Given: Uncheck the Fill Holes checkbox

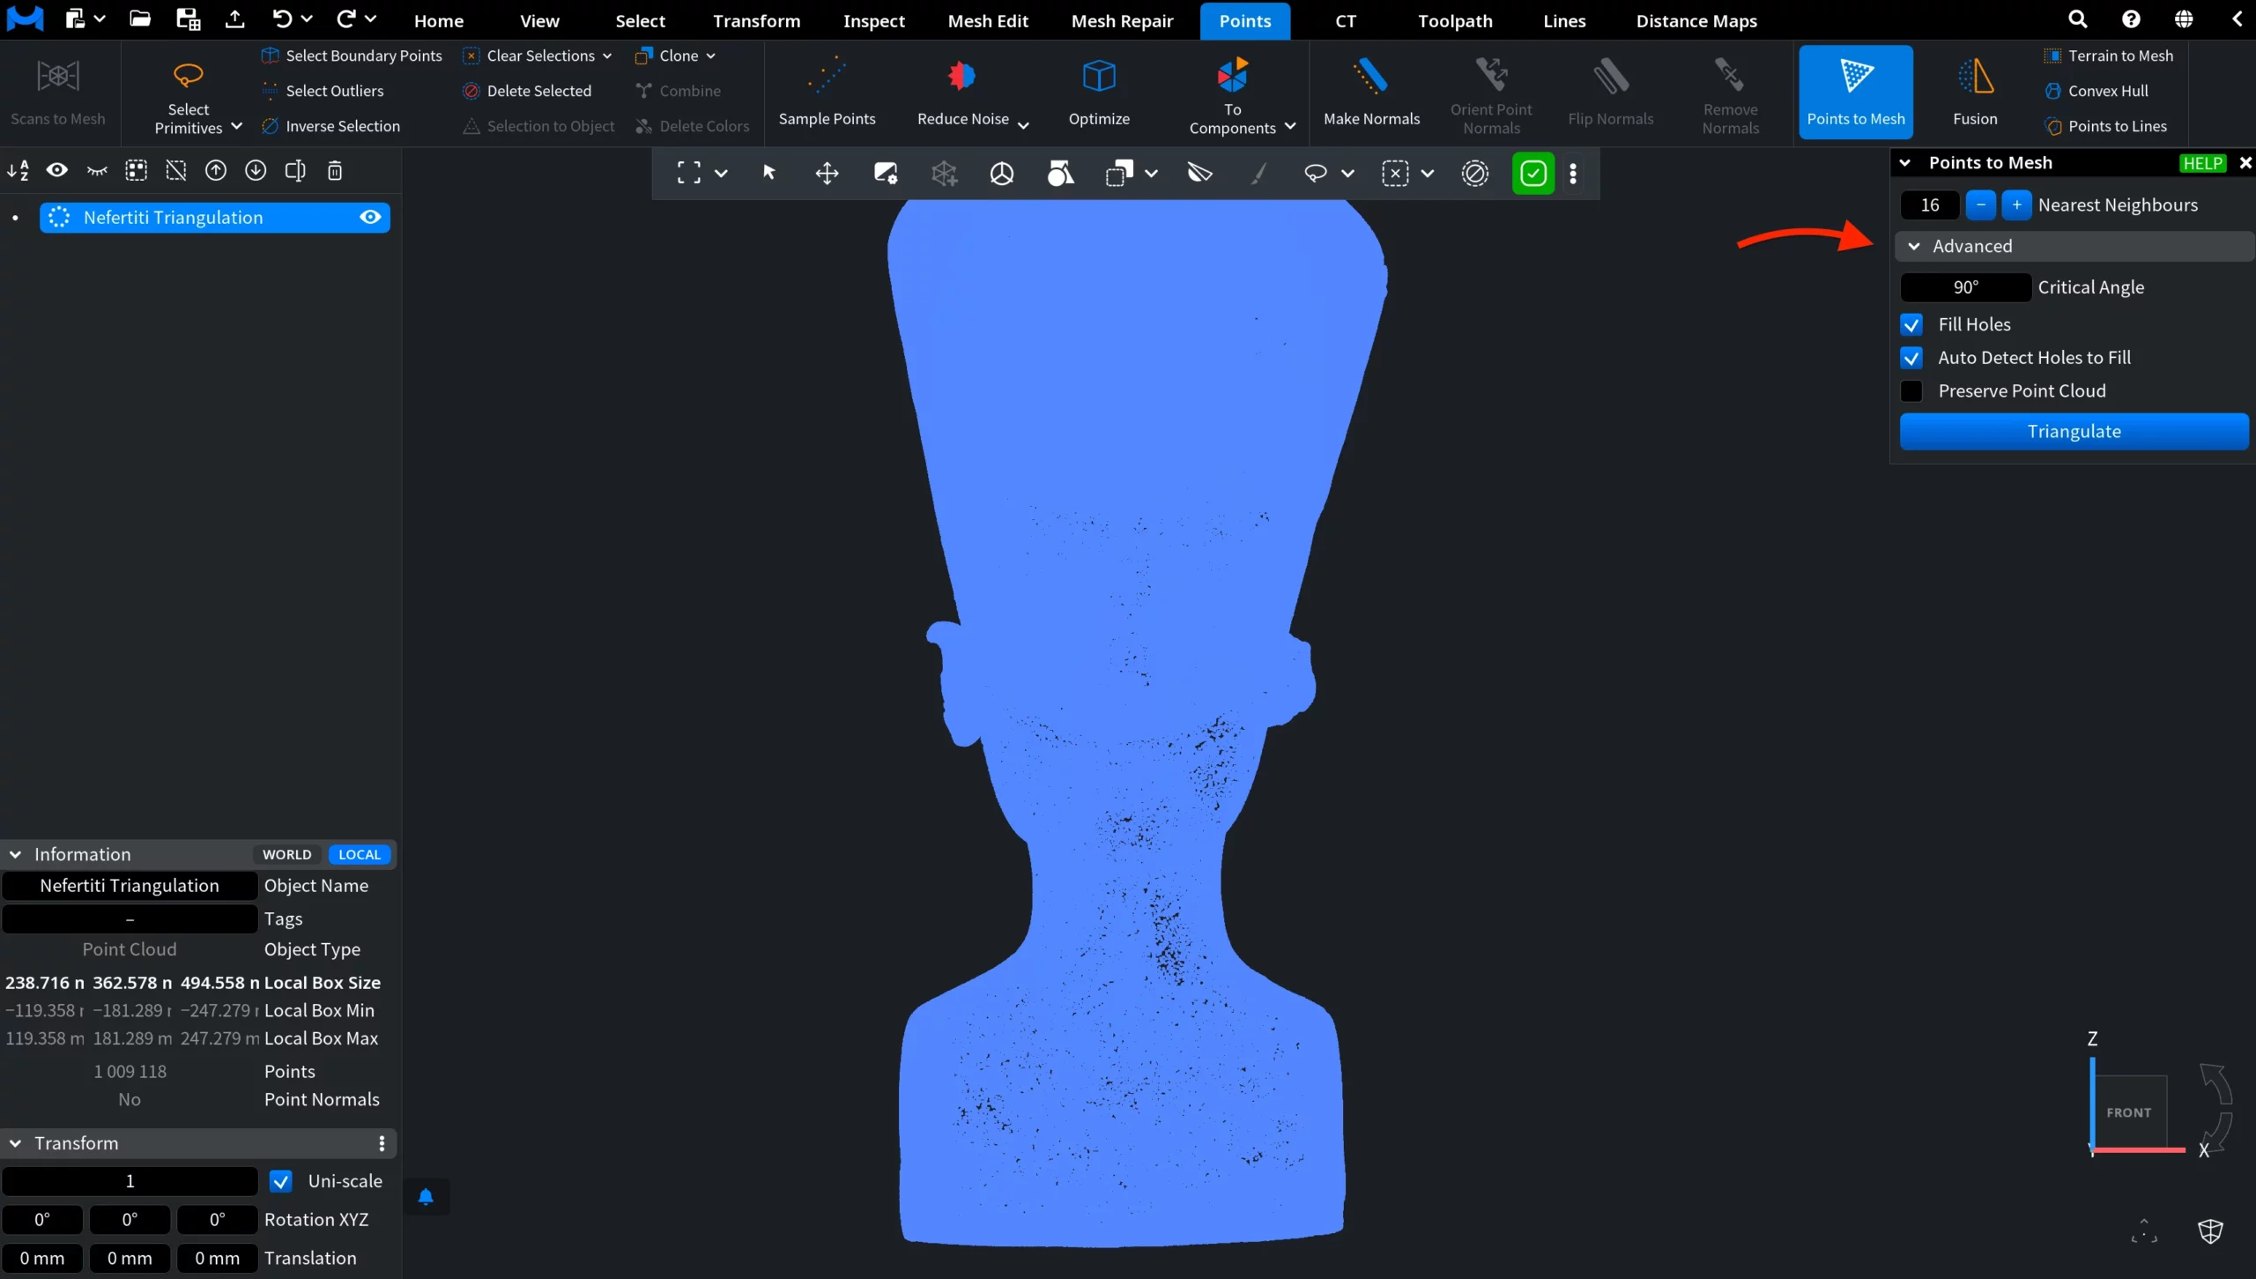Looking at the screenshot, I should (1911, 324).
